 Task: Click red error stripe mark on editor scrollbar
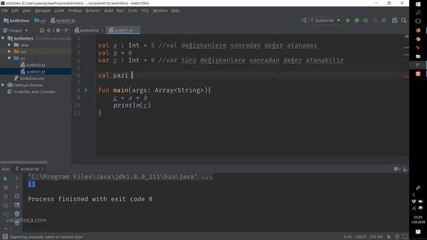click(406, 77)
